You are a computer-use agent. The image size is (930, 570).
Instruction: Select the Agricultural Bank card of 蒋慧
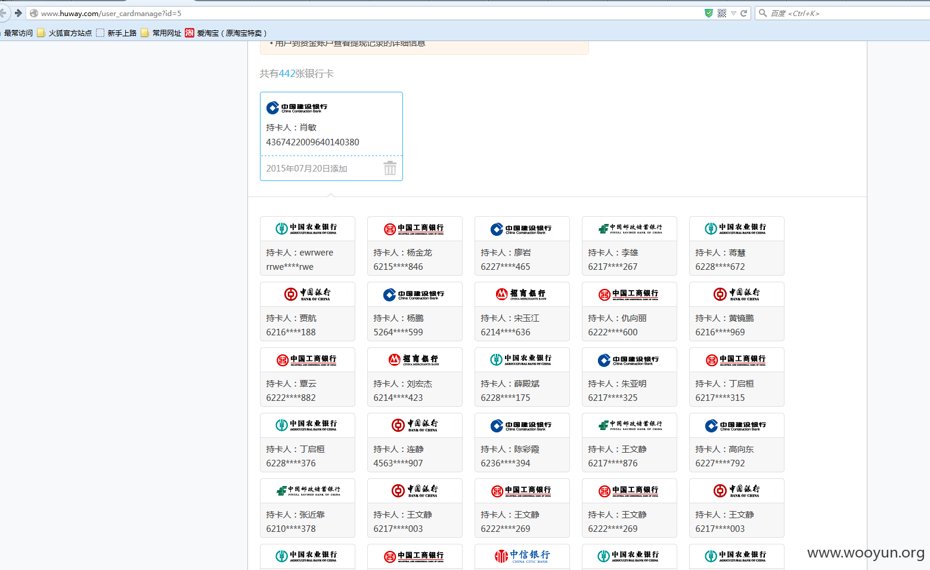(737, 246)
